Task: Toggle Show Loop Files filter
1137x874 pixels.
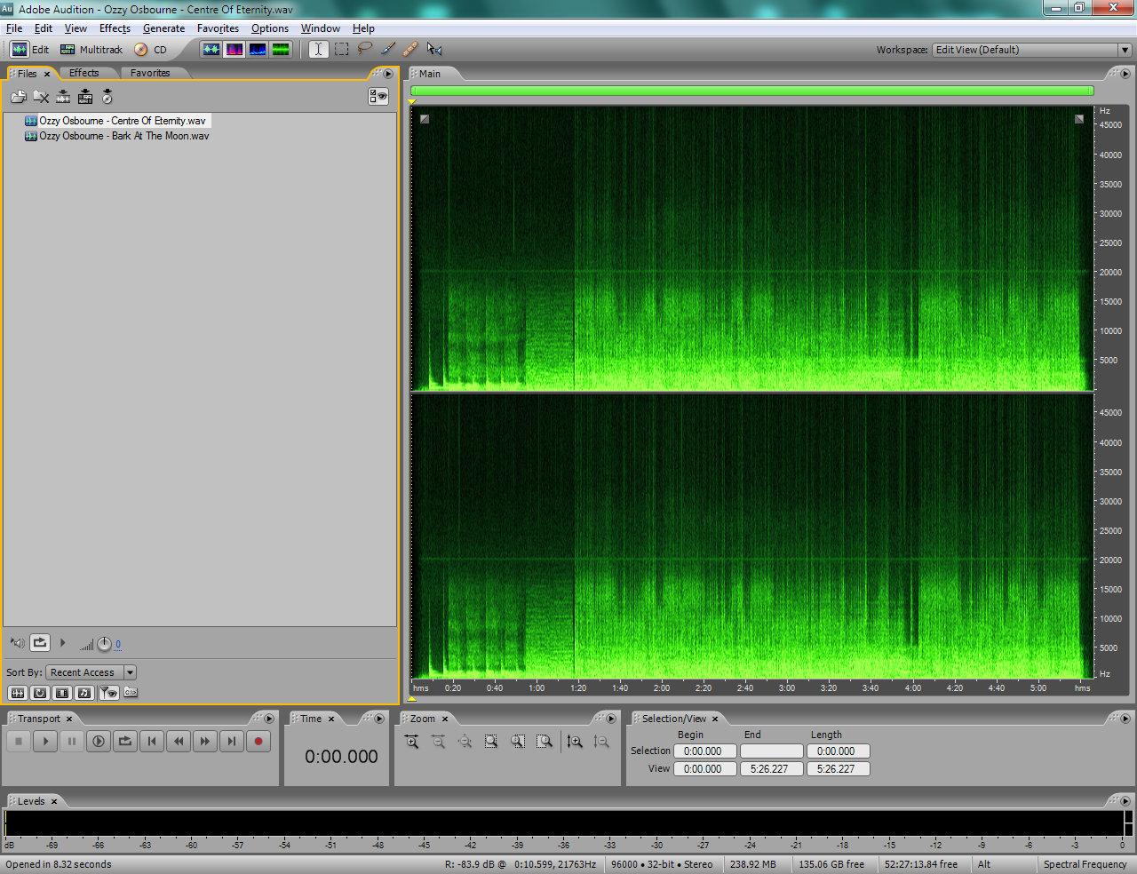Action: pos(40,693)
